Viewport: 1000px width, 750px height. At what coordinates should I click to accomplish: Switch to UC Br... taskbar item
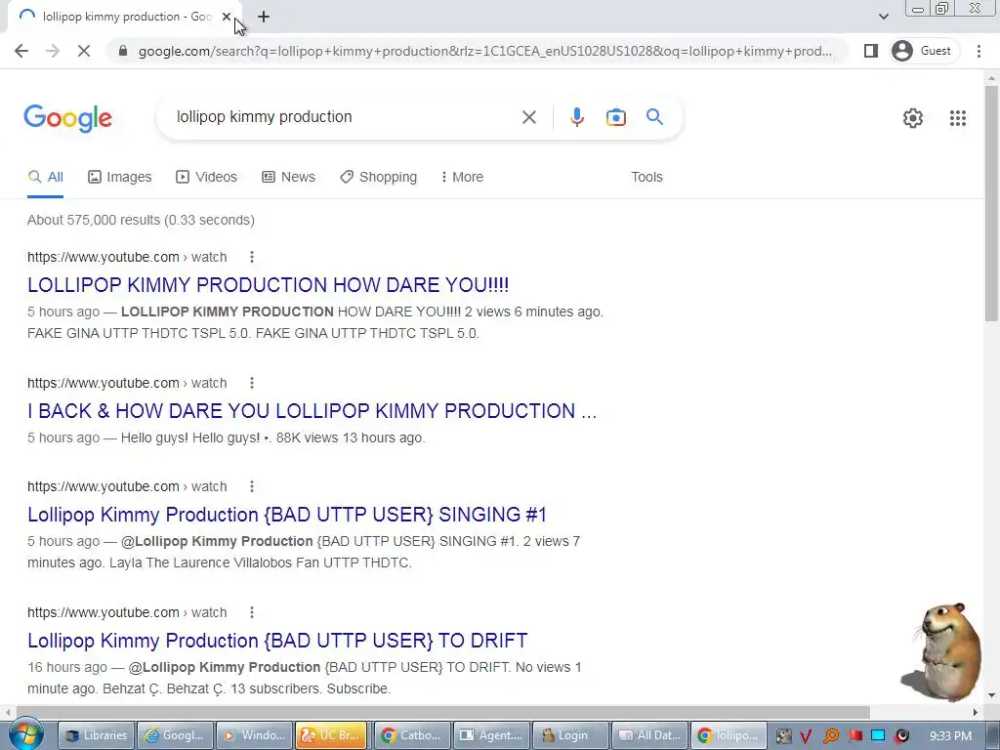coord(333,735)
